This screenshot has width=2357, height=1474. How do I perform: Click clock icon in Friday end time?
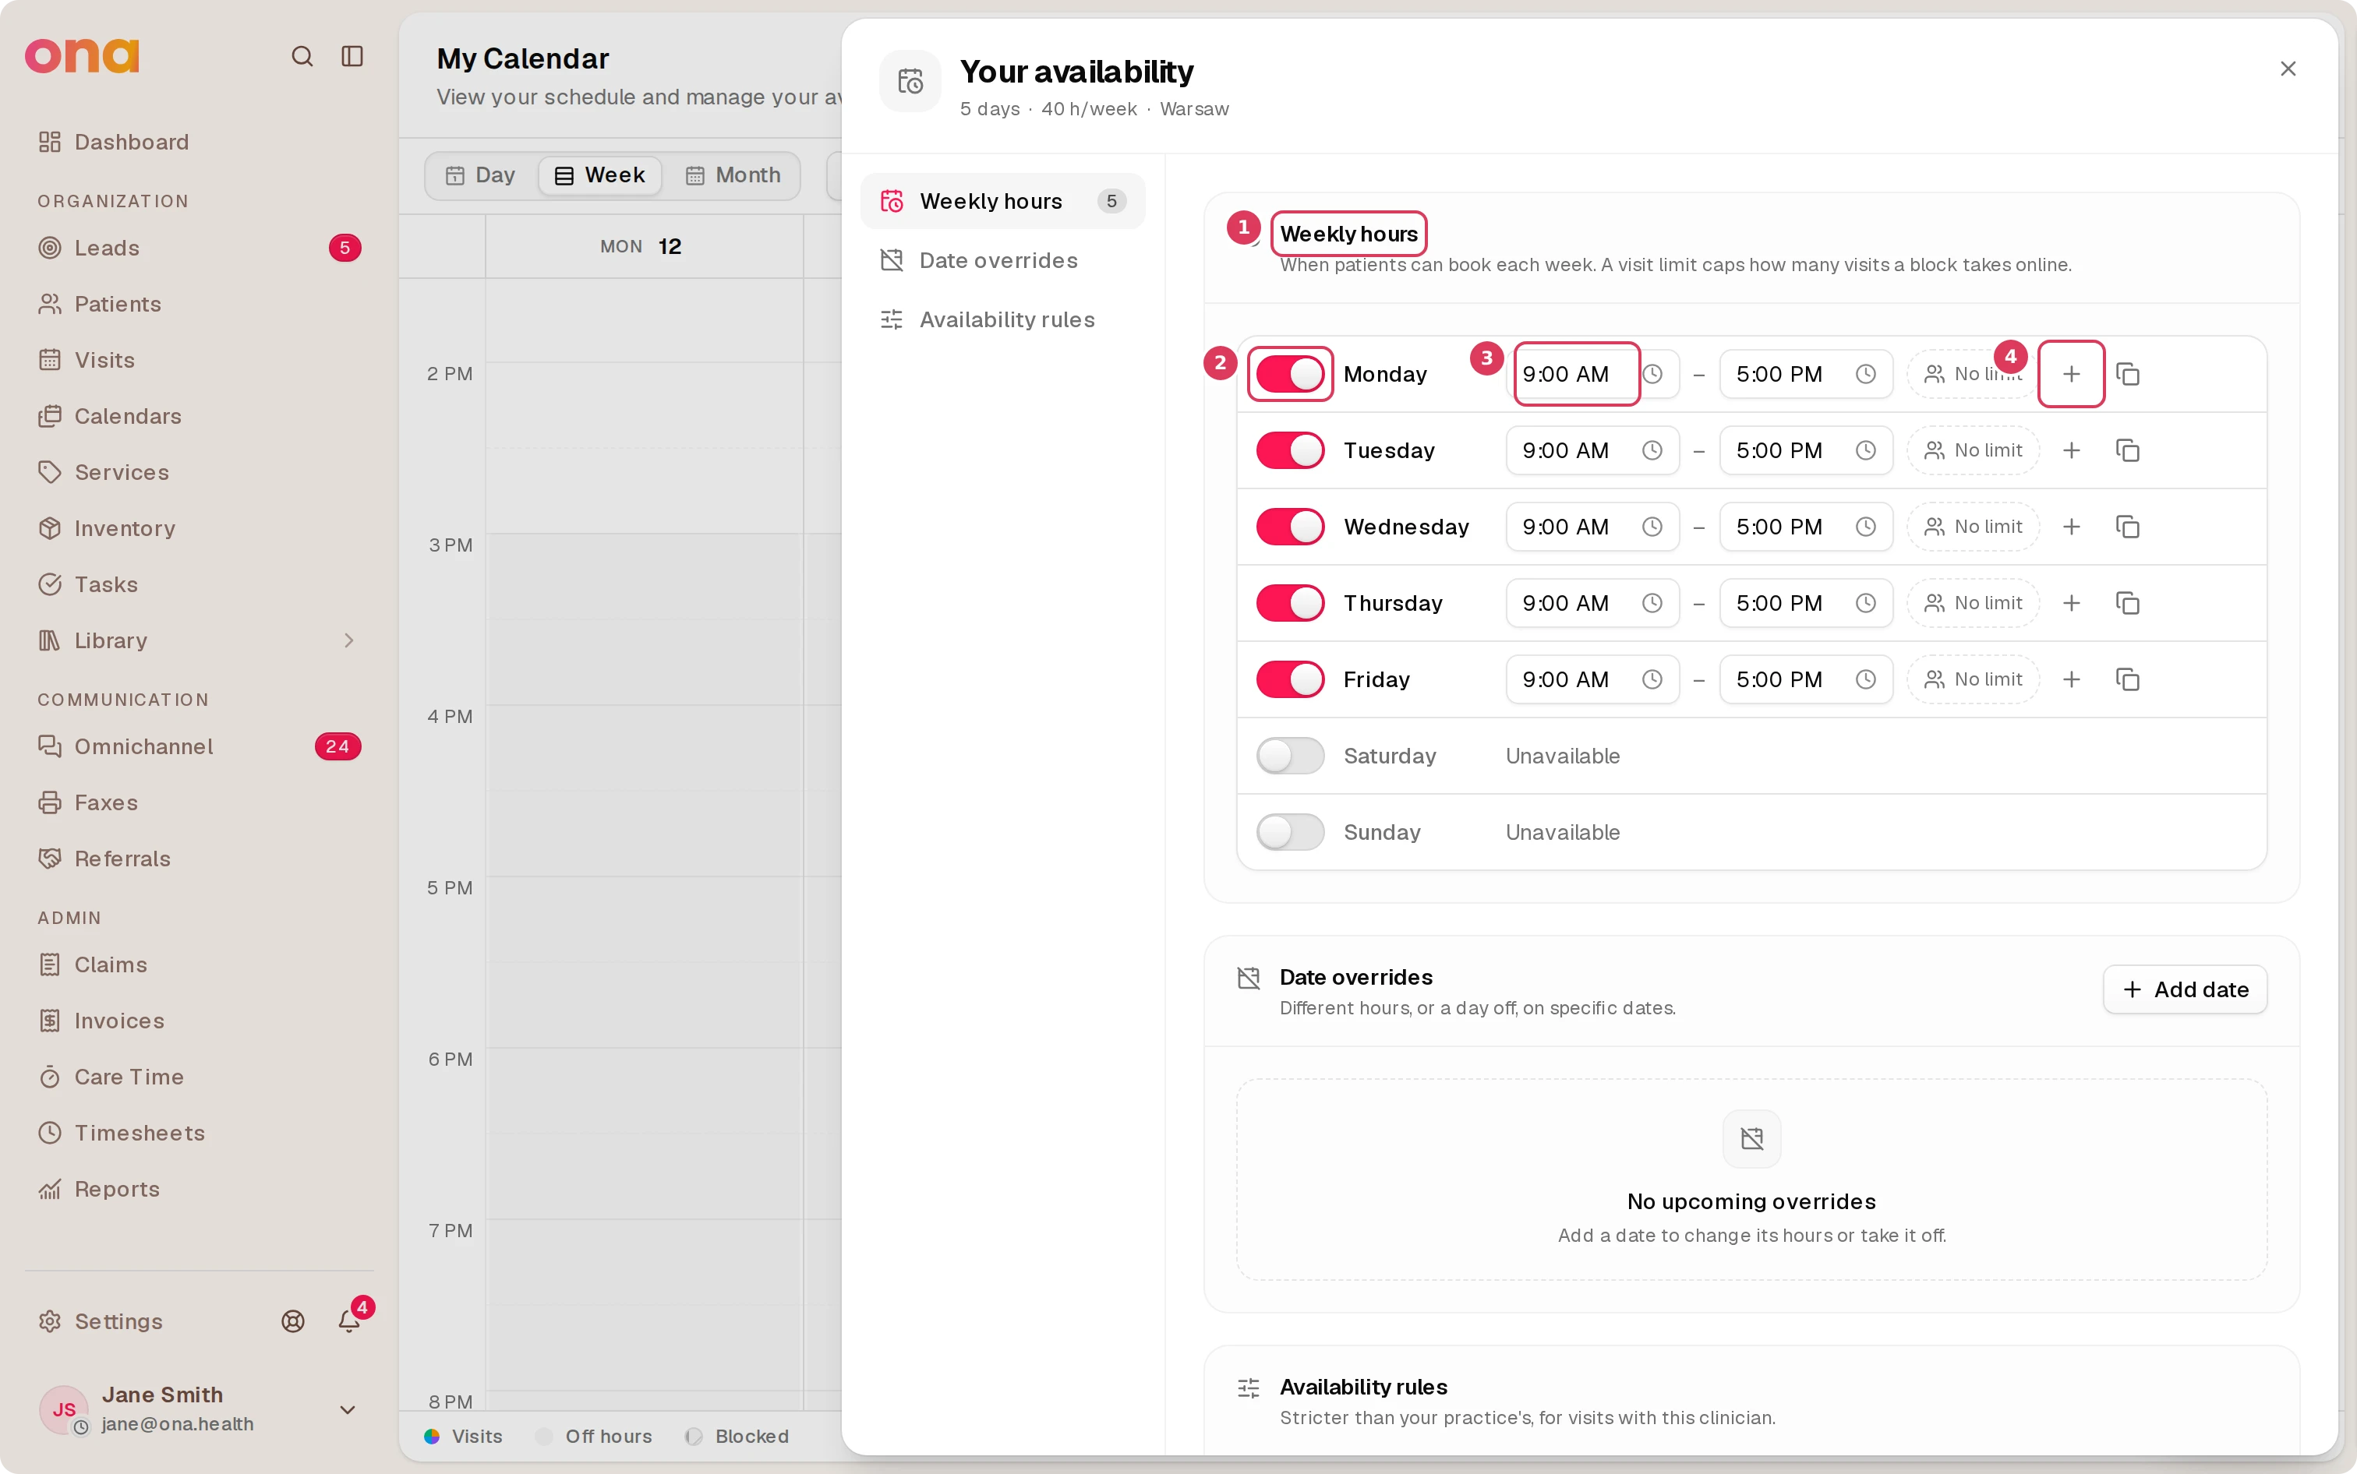tap(1865, 679)
